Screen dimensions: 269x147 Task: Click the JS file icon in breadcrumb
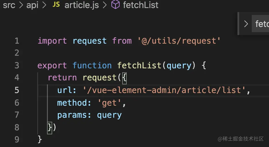(x=56, y=5)
